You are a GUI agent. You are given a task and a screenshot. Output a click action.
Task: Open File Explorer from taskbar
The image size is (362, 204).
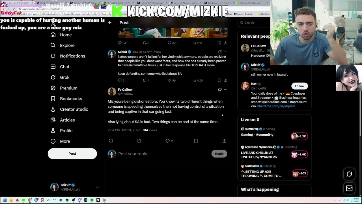click(x=11, y=200)
